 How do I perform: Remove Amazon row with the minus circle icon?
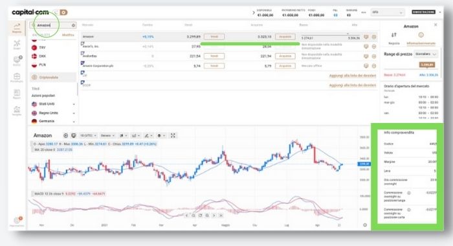[x=374, y=37]
